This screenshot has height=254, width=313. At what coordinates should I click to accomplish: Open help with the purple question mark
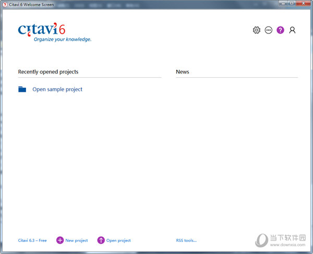[280, 30]
